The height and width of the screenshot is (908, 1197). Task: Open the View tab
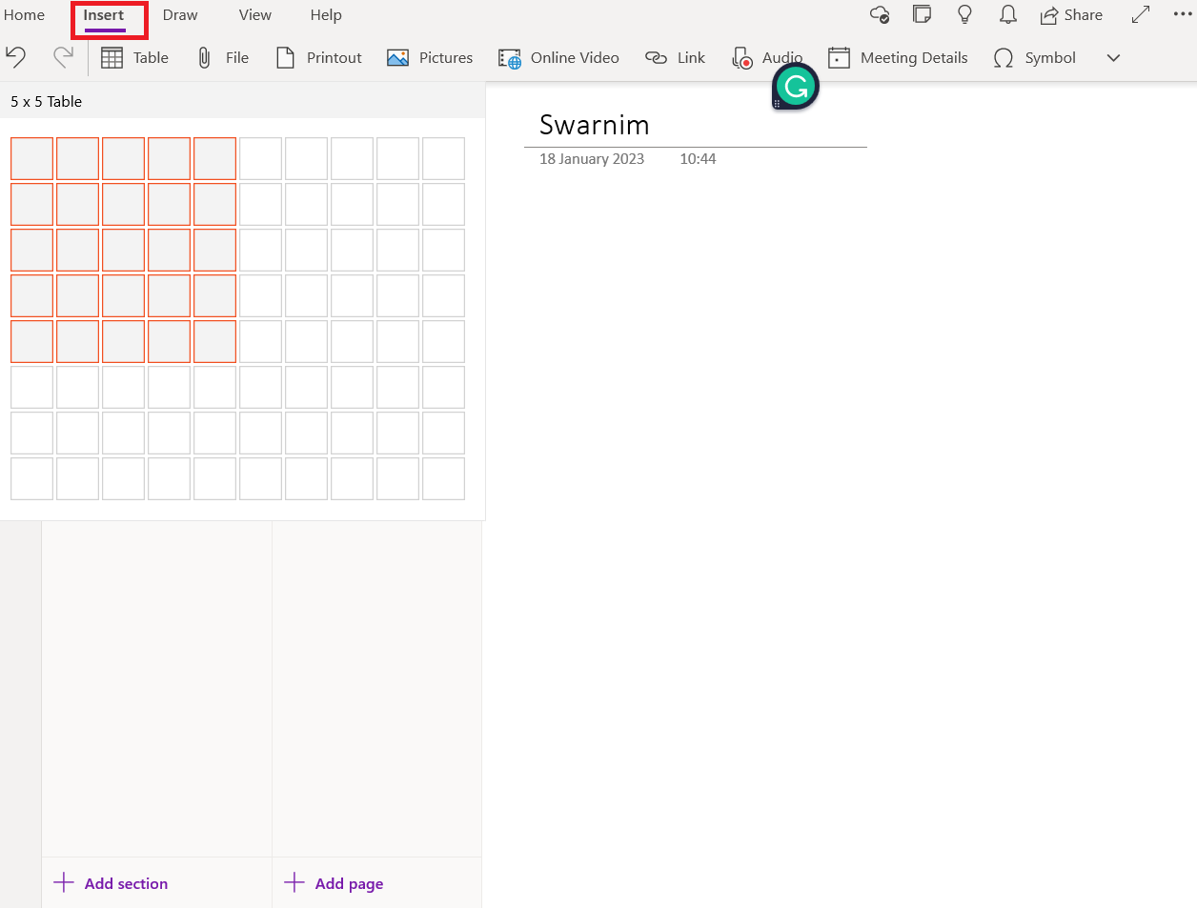[255, 15]
